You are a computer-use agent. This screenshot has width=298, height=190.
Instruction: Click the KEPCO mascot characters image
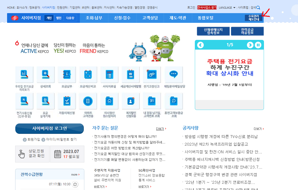pyautogui.click(x=155, y=48)
